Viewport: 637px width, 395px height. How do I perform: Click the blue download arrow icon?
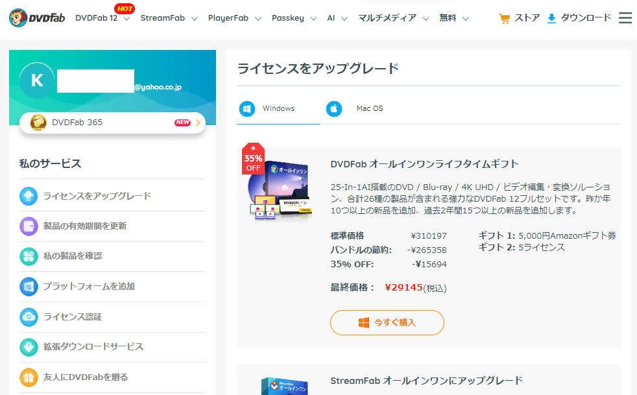(x=551, y=18)
